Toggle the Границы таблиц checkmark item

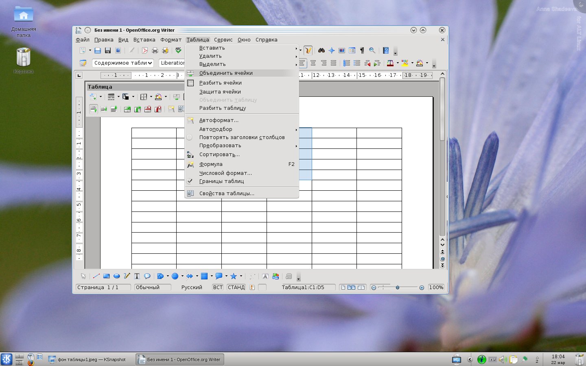tap(221, 181)
